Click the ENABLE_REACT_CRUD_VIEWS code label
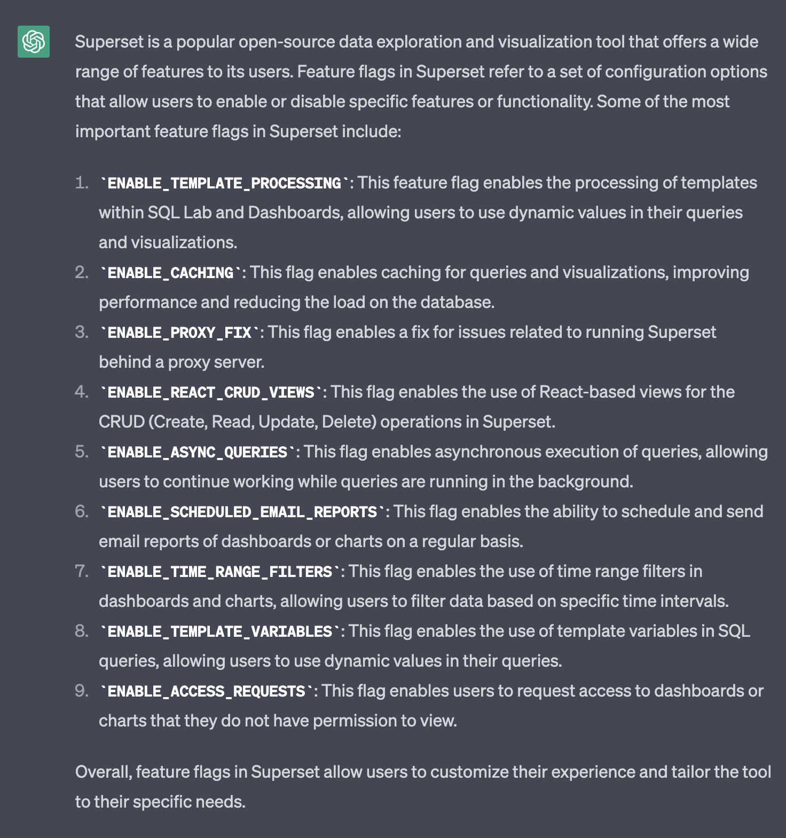786x838 pixels. [211, 393]
